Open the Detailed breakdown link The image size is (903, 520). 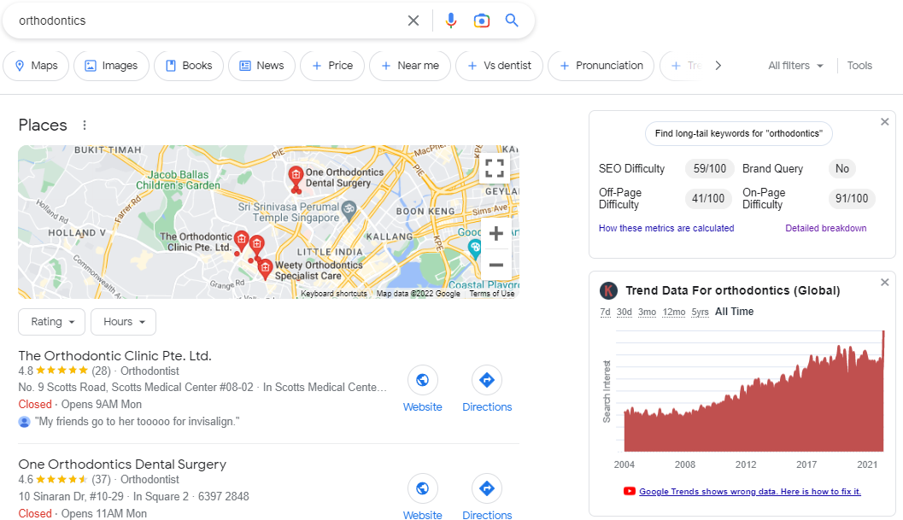point(826,228)
